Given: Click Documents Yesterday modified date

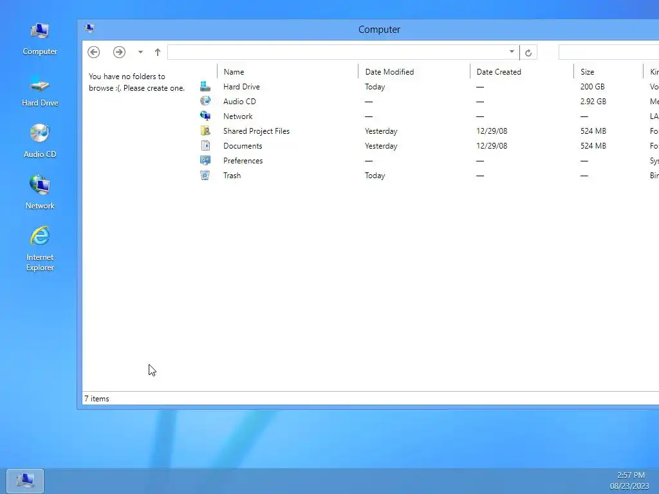Looking at the screenshot, I should pyautogui.click(x=381, y=146).
